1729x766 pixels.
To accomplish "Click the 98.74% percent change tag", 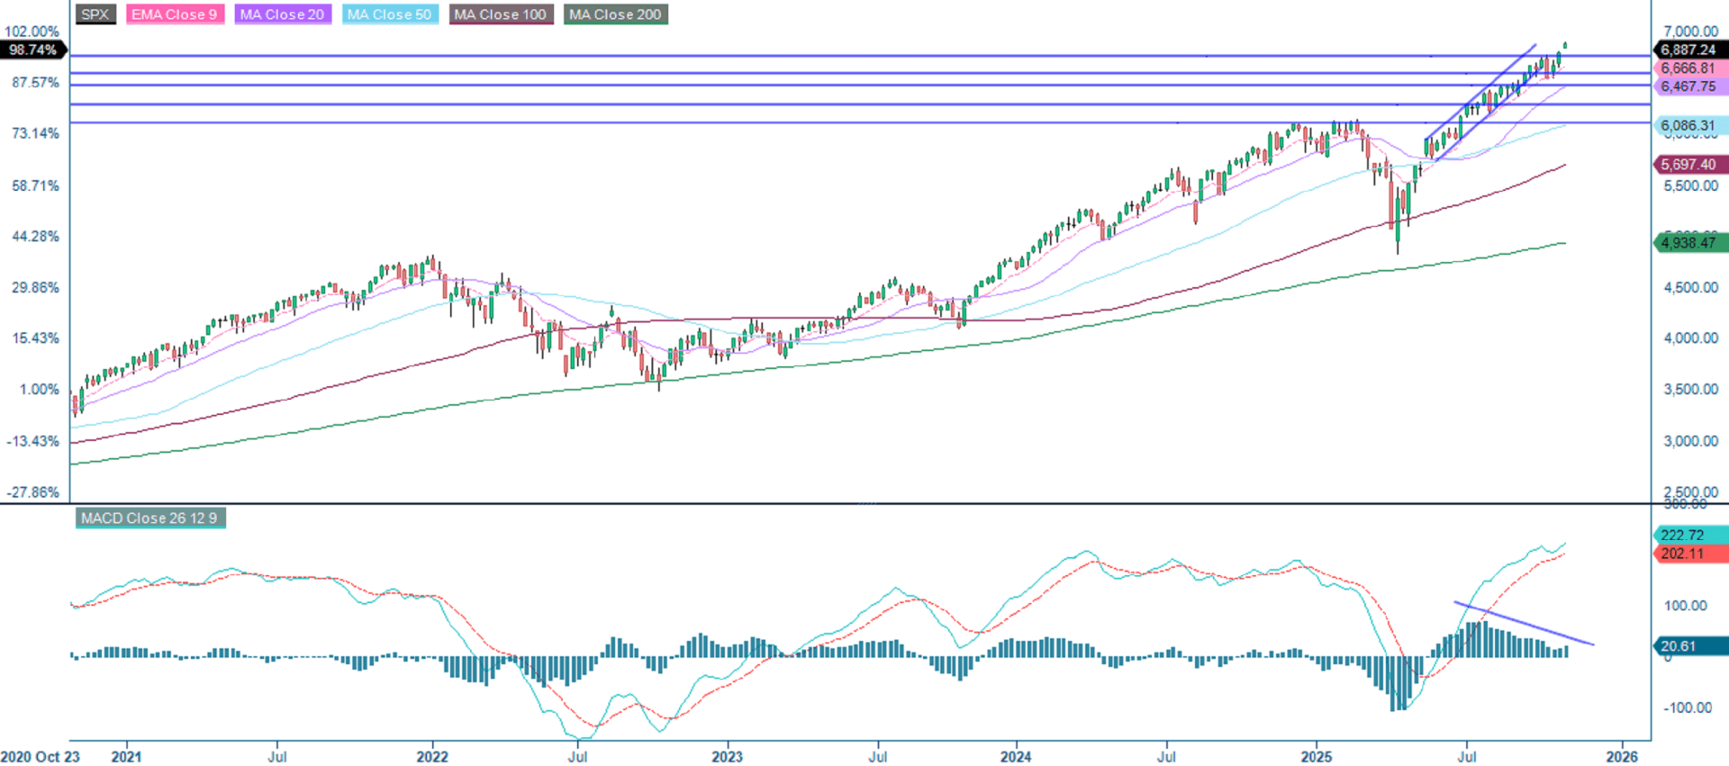I will [x=32, y=50].
